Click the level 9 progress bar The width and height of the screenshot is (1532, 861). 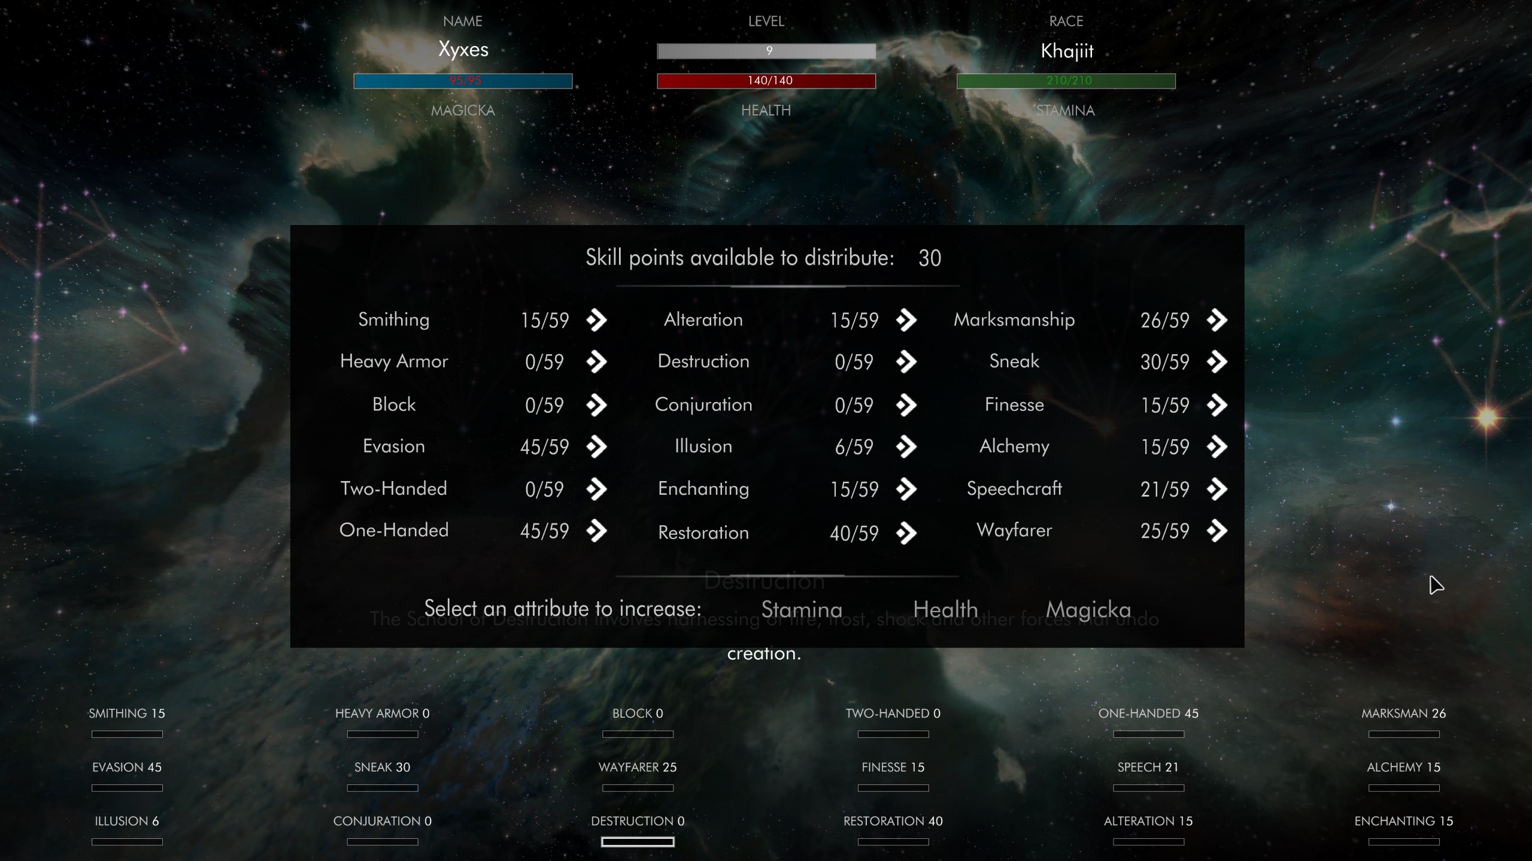766,51
